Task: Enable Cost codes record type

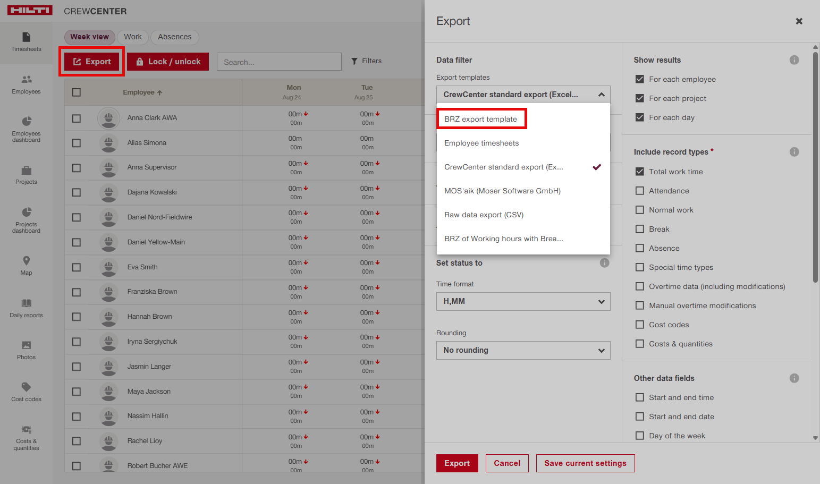Action: (640, 325)
